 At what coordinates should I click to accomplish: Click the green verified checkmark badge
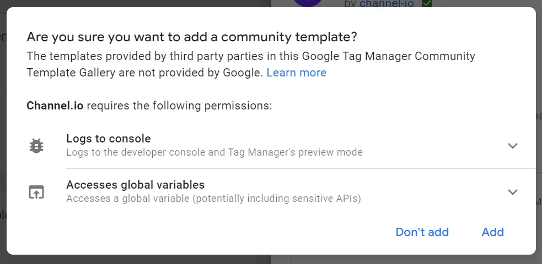coord(427,4)
